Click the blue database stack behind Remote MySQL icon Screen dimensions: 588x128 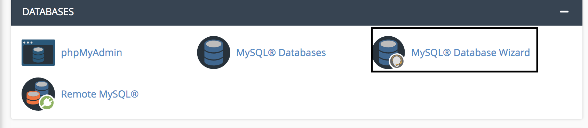coord(42,88)
